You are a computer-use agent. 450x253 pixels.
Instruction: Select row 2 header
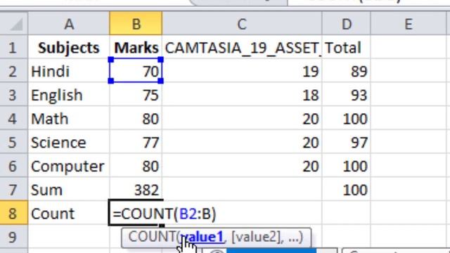pyautogui.click(x=14, y=71)
